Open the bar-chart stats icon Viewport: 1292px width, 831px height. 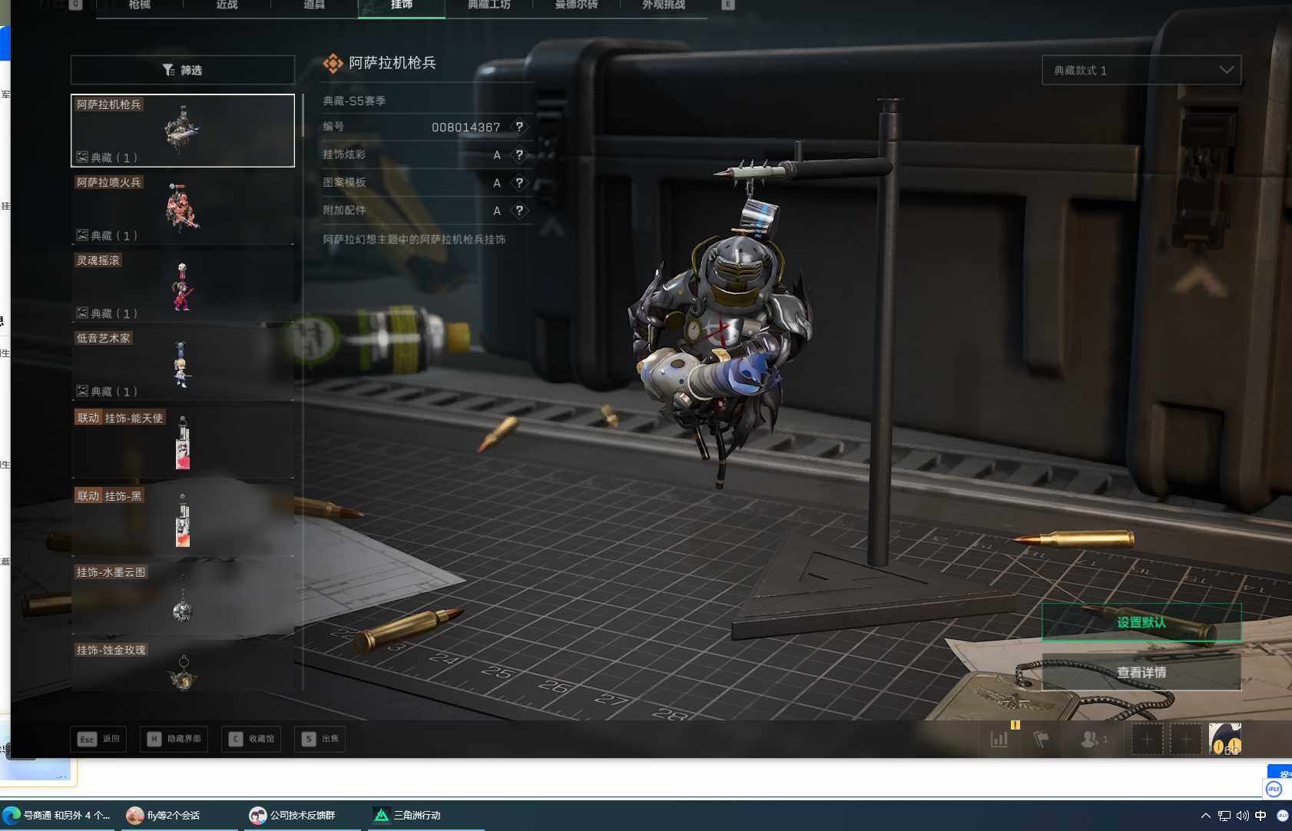pyautogui.click(x=999, y=739)
